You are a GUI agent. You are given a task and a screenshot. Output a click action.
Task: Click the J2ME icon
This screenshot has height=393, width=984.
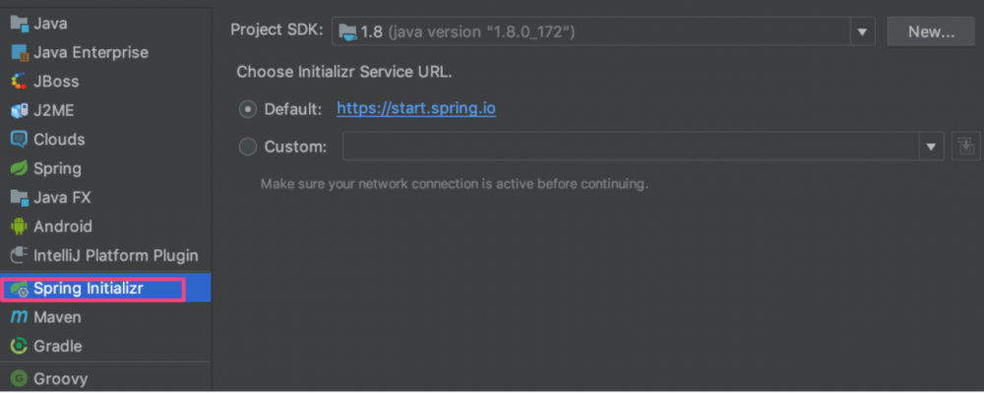[x=19, y=111]
